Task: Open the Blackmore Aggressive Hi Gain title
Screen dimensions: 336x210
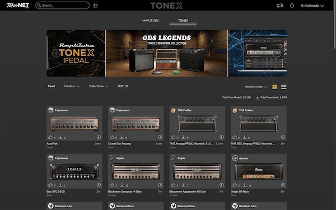Action: (188, 192)
